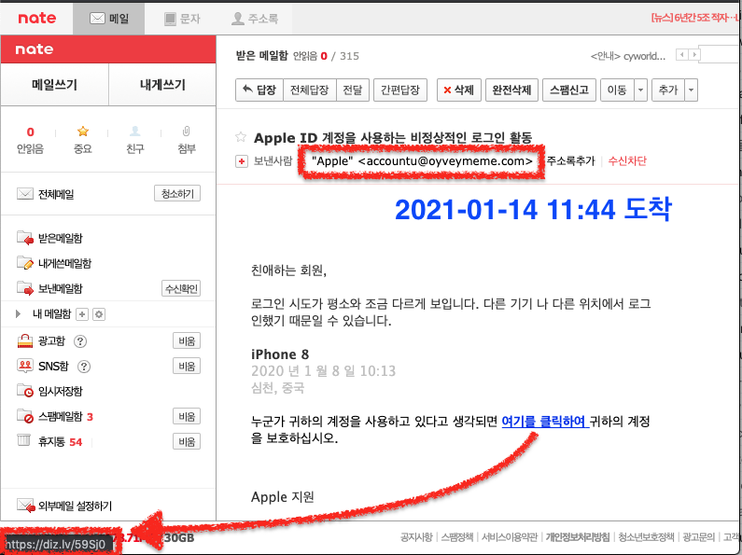742x555 pixels.
Task: Click 답장 reply button
Action: coord(259,90)
